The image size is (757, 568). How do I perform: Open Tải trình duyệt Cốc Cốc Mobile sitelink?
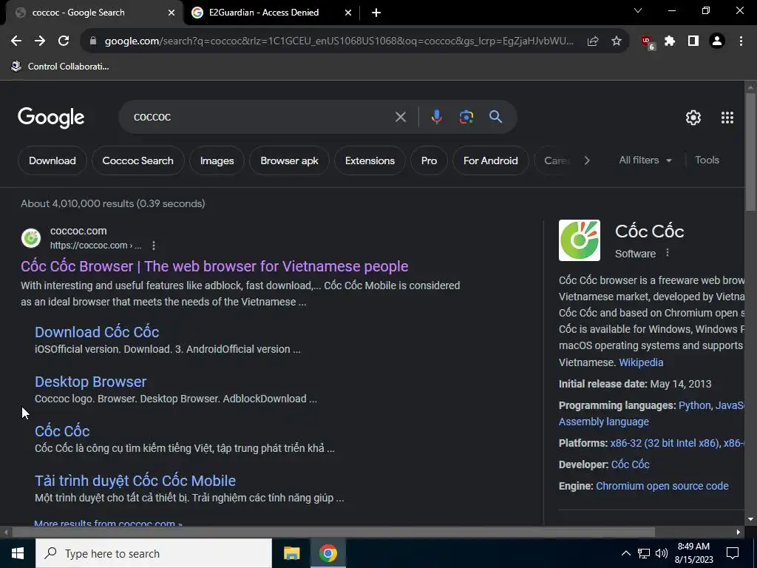tap(135, 481)
